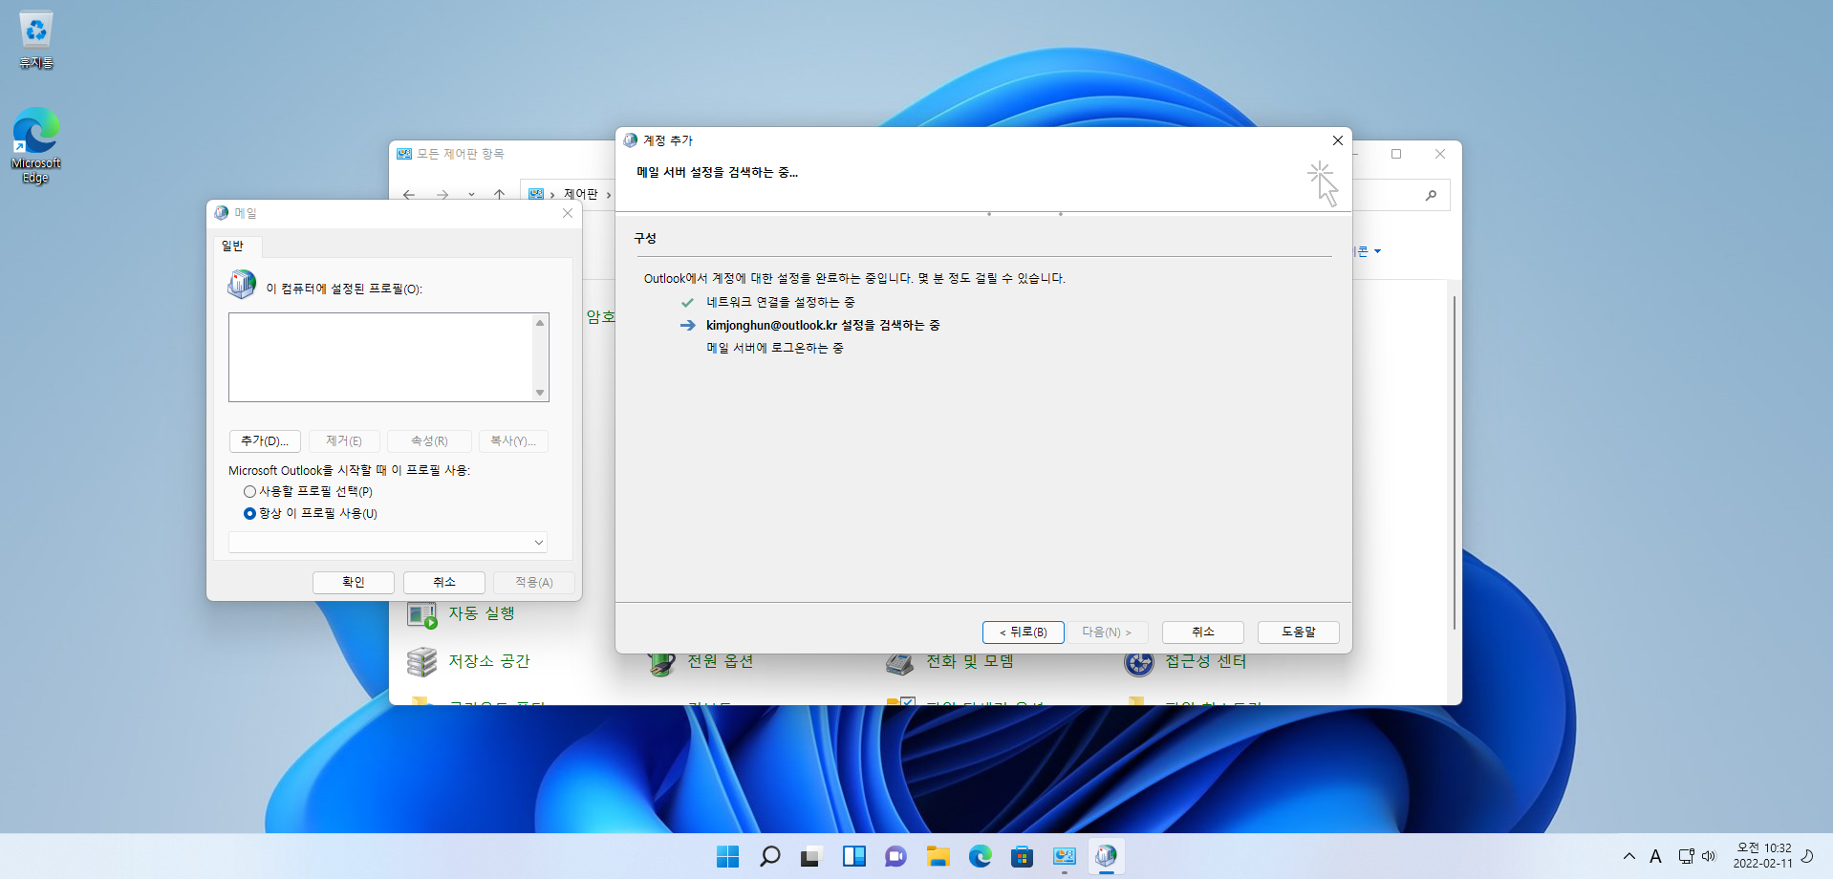The width and height of the screenshot is (1833, 879).
Task: Expand the chevron after 제어판 breadcrumb
Action: coord(609,194)
